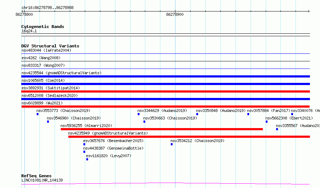Screen dimensions: 320x188
Task: Open variant nsv833317 (Wong2007)
Action: tap(43, 65)
